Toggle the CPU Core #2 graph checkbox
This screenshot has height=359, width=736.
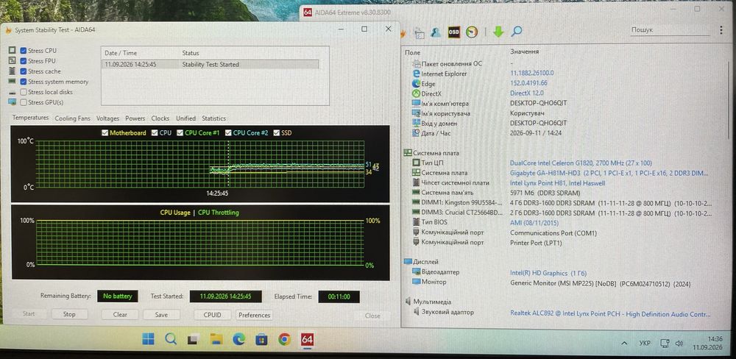[228, 133]
